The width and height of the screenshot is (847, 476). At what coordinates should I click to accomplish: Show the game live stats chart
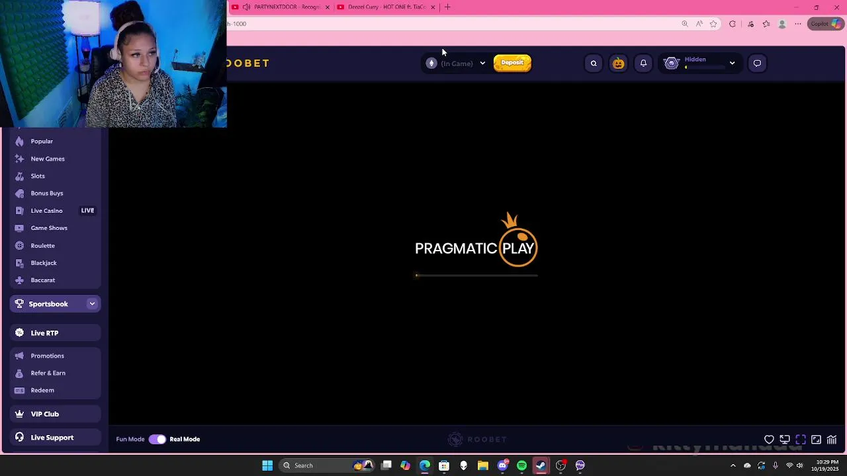point(832,440)
